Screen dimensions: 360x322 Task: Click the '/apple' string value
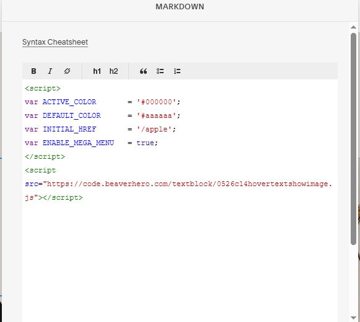(x=154, y=129)
